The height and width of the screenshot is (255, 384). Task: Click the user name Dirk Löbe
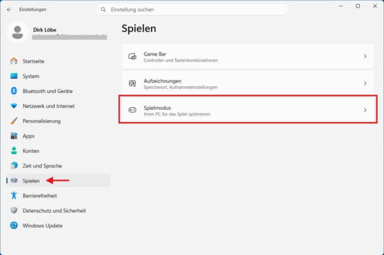point(45,29)
